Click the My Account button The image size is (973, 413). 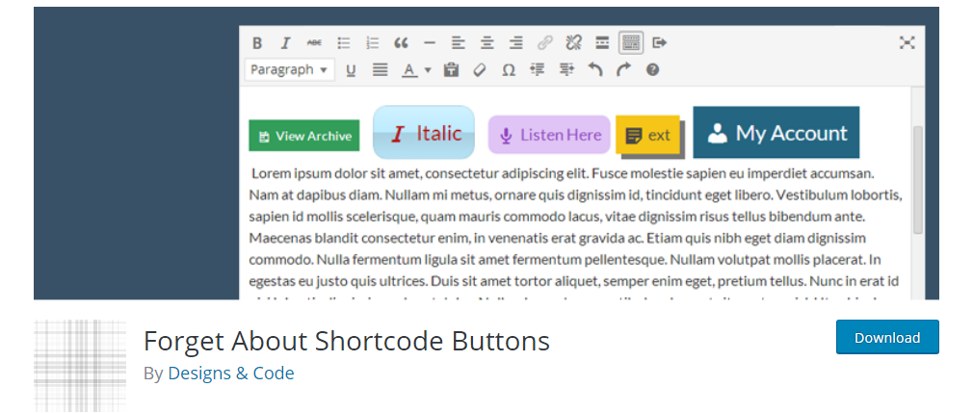click(x=776, y=133)
